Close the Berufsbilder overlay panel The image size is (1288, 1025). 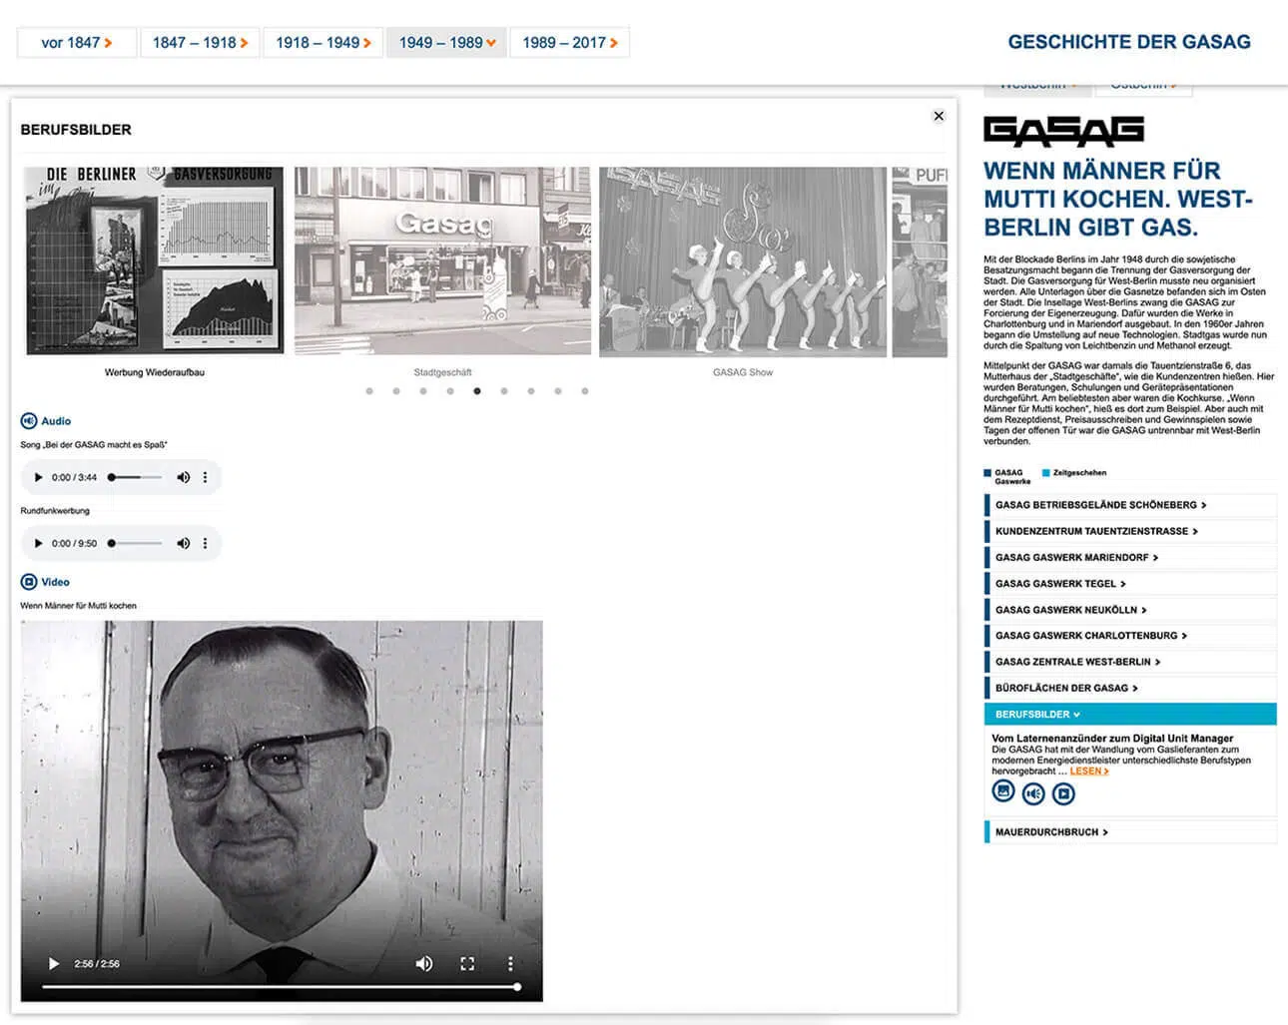point(939,116)
